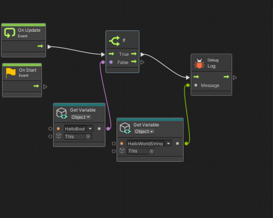This screenshot has width=273, height=218.
Task: Select the Debug Log node title
Action: click(x=212, y=66)
